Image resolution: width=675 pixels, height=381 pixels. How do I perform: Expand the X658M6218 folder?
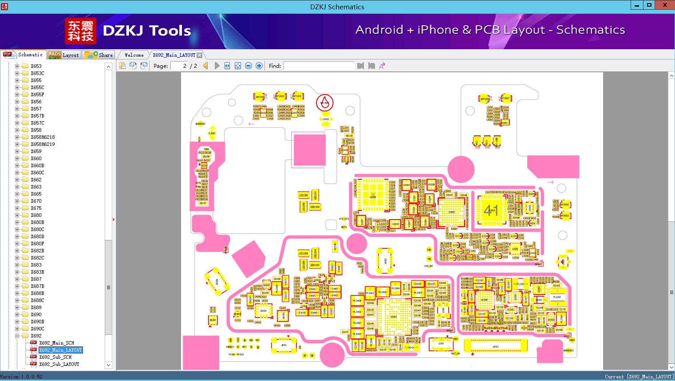(17, 137)
